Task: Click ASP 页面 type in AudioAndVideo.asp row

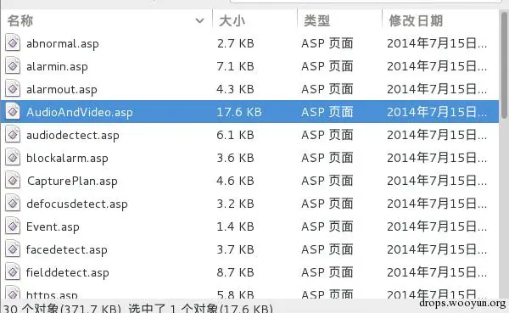Action: (x=327, y=112)
